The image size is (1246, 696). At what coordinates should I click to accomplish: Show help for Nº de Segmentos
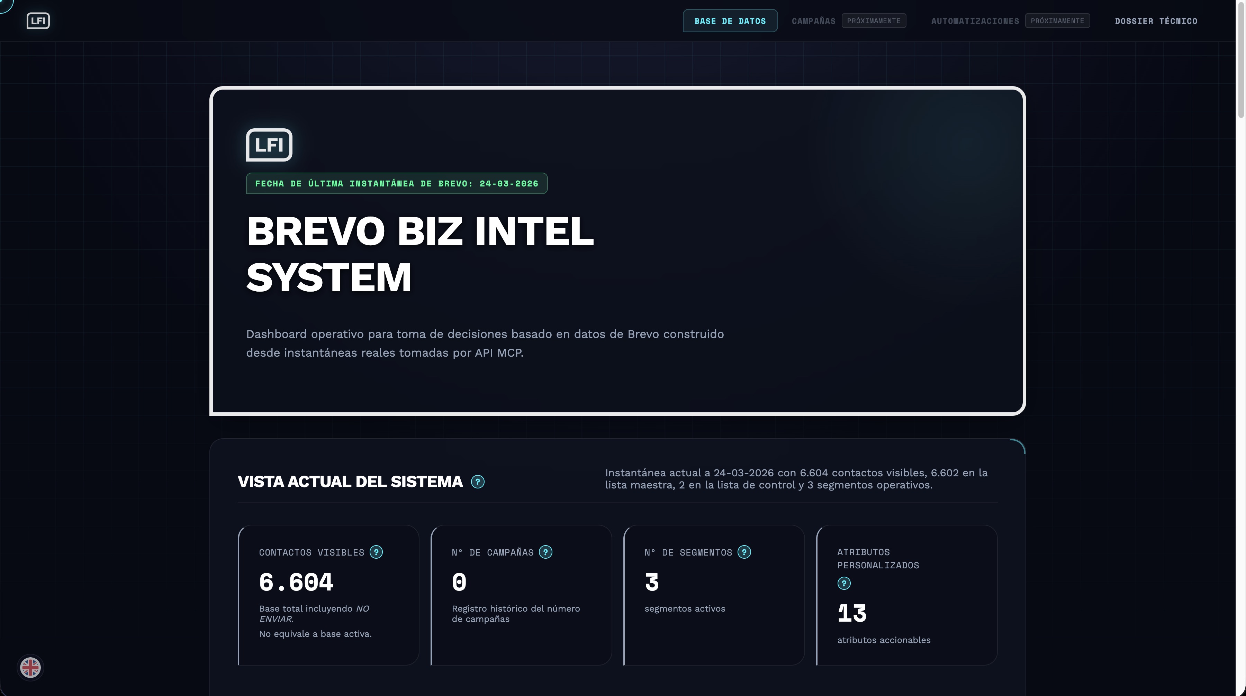pos(744,552)
